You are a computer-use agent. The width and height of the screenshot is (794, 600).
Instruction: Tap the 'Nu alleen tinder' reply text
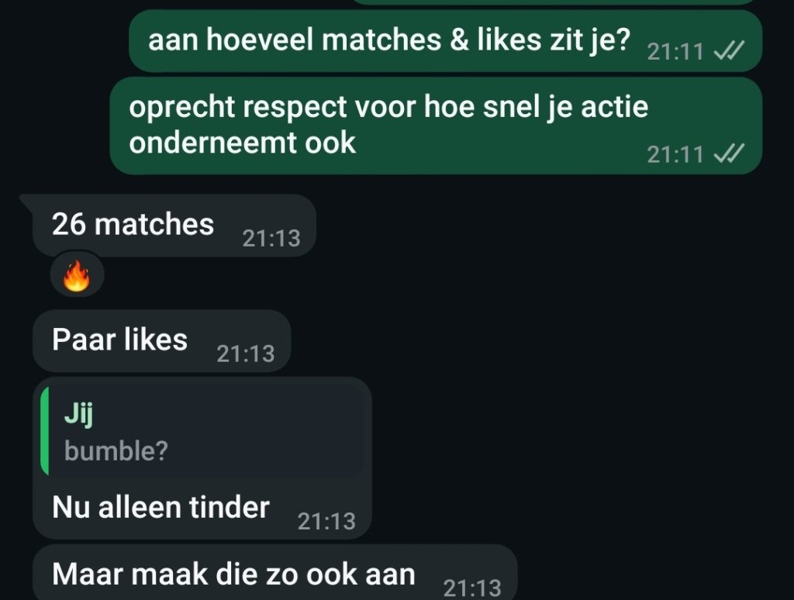pyautogui.click(x=161, y=507)
